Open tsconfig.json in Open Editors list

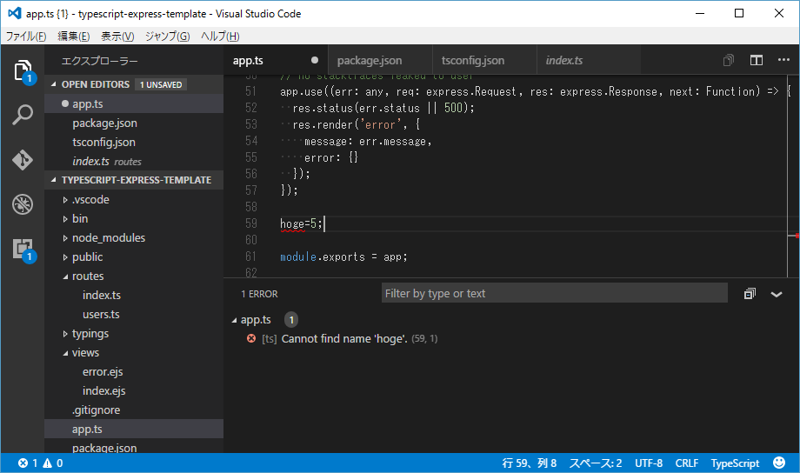134,142
